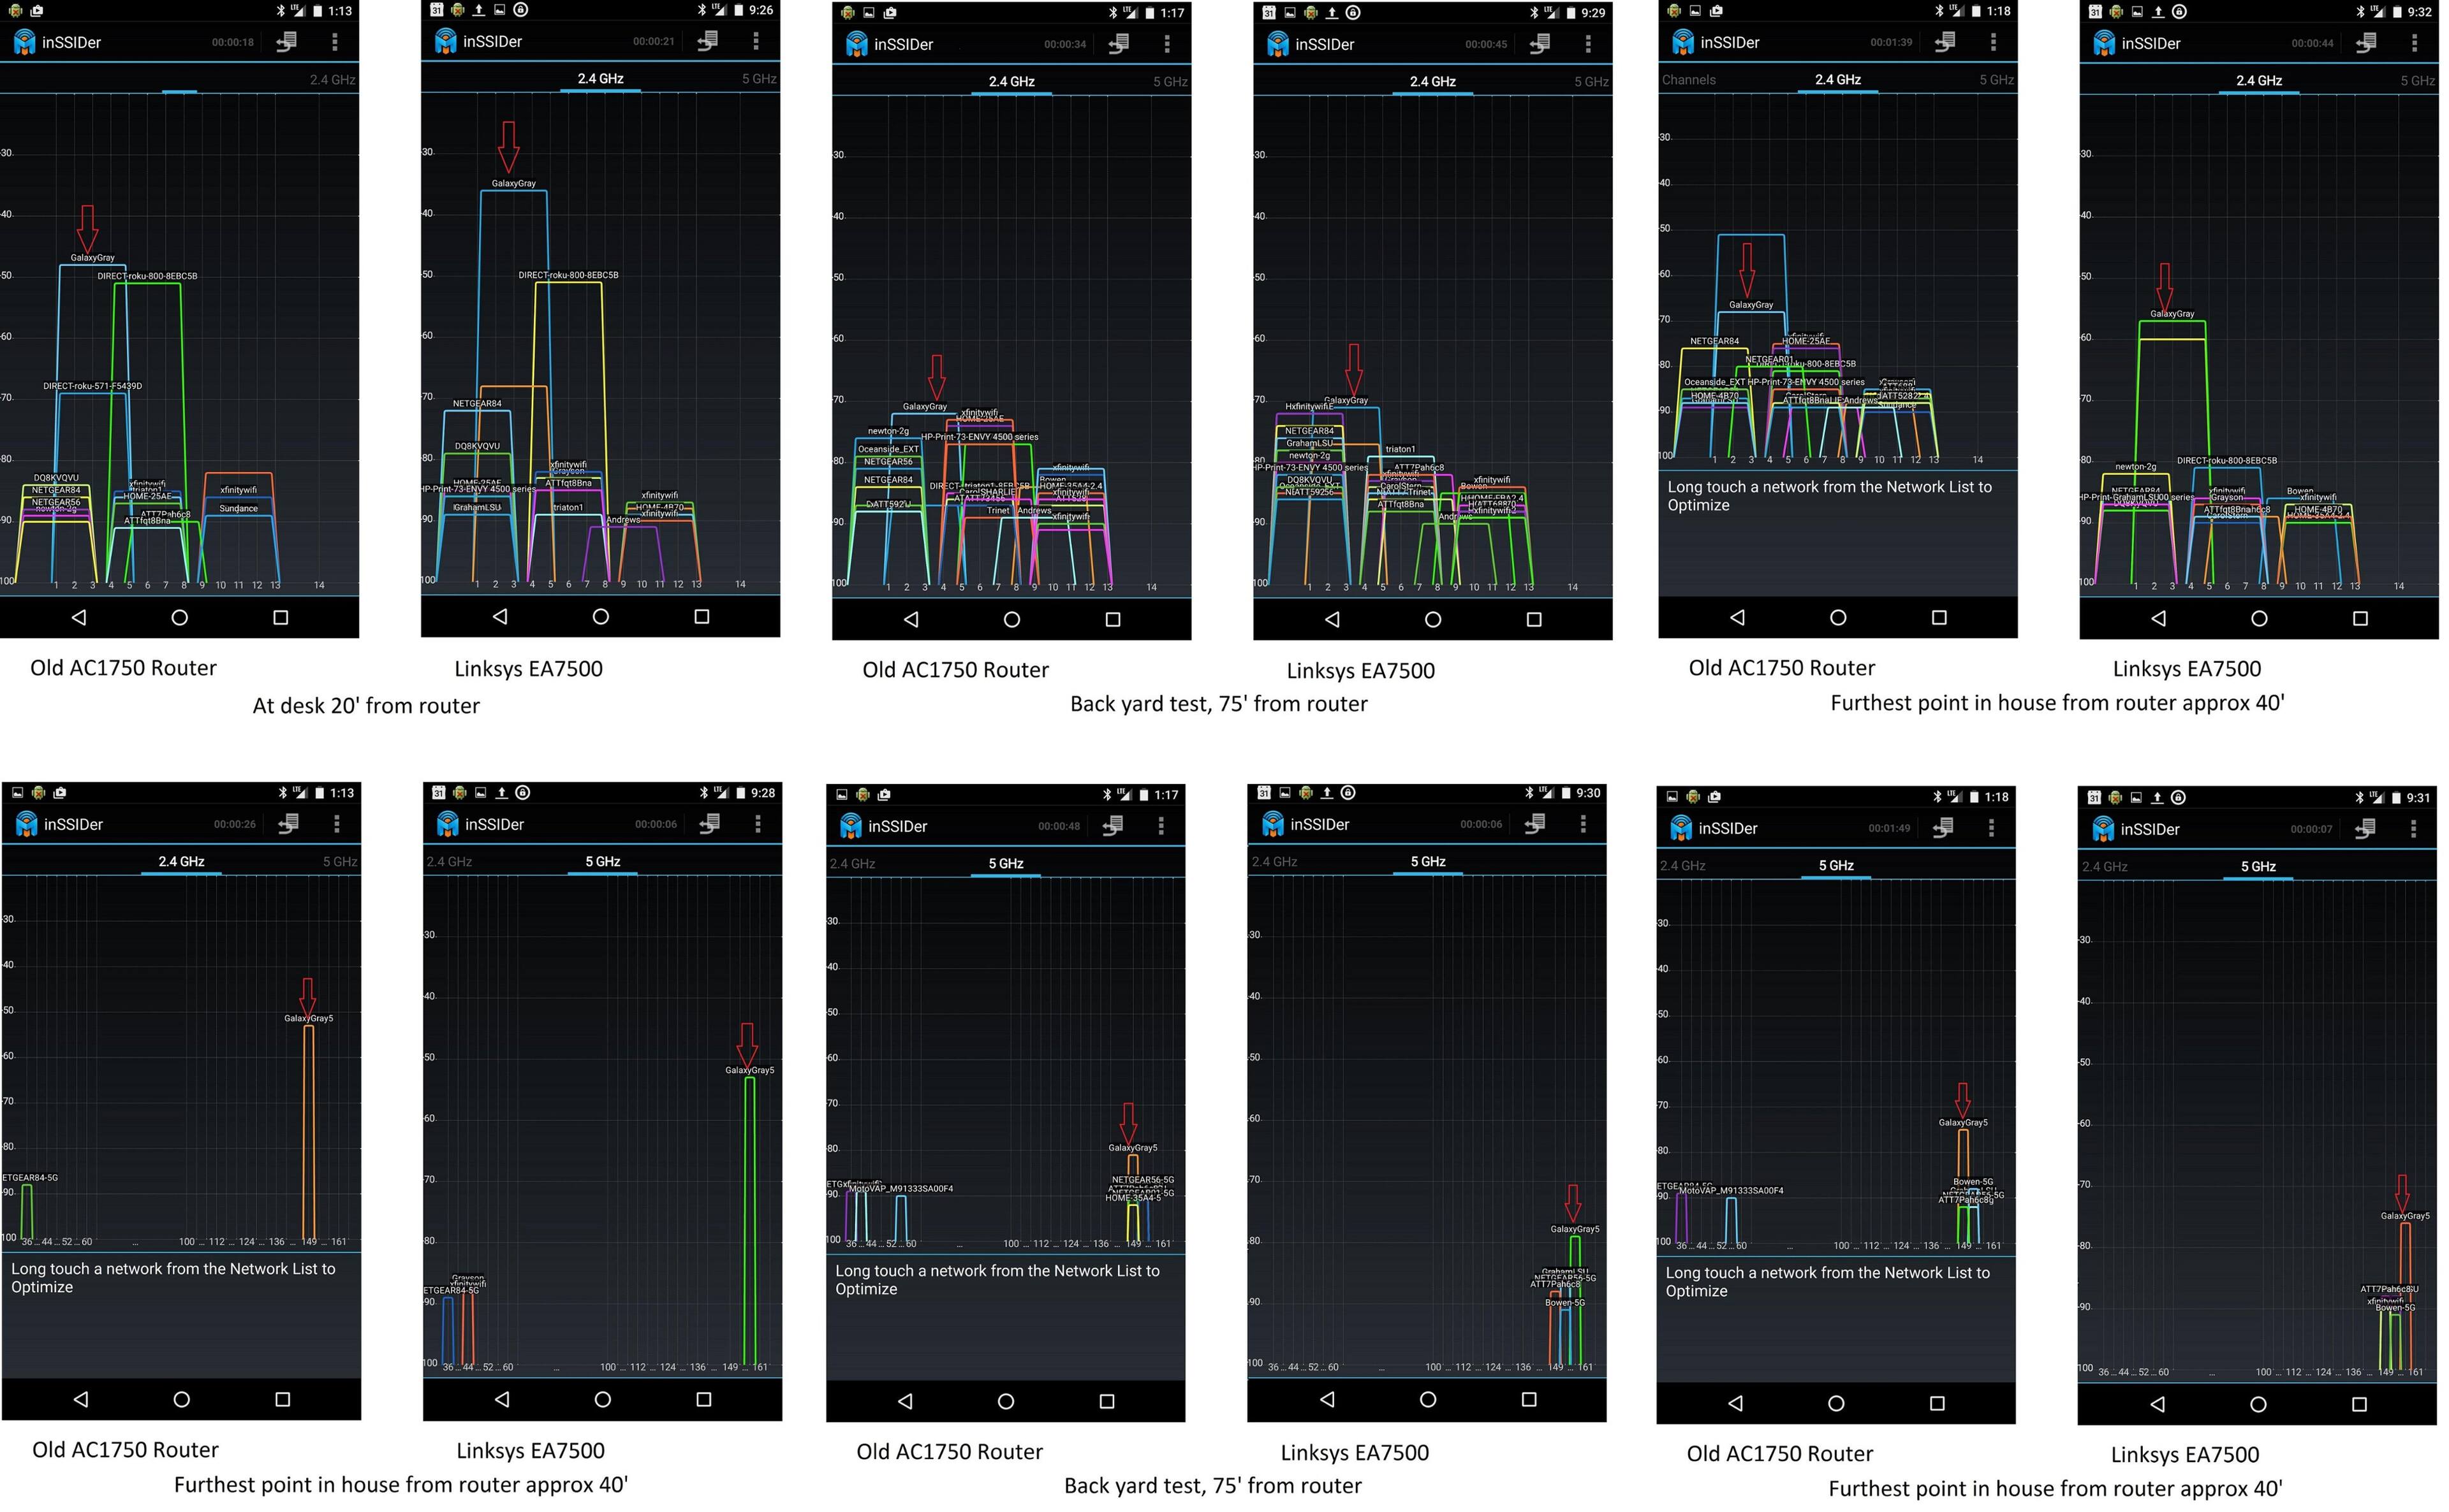The height and width of the screenshot is (1512, 2449).
Task: Tap Long touch hint under timer 00:00:26
Action: click(173, 1277)
